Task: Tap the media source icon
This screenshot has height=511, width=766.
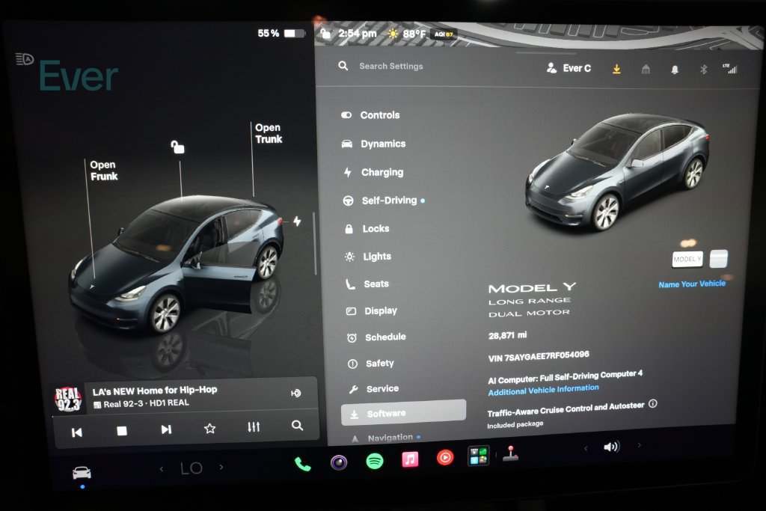Action: (x=296, y=394)
